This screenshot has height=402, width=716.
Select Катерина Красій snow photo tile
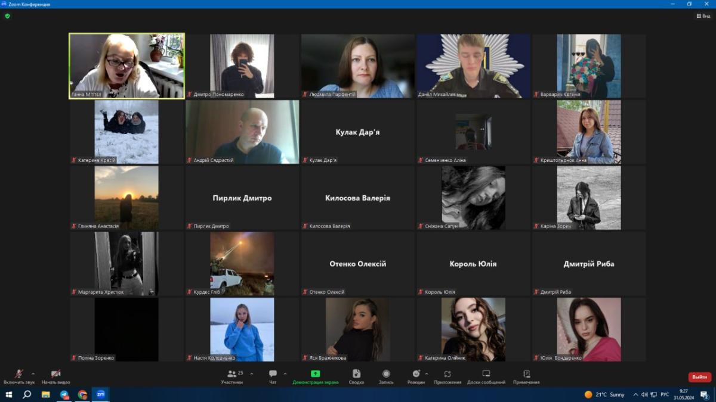point(126,132)
